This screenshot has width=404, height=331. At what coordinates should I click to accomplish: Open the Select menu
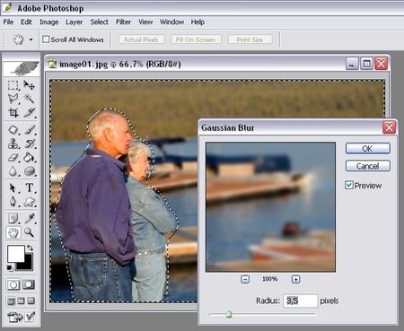100,22
